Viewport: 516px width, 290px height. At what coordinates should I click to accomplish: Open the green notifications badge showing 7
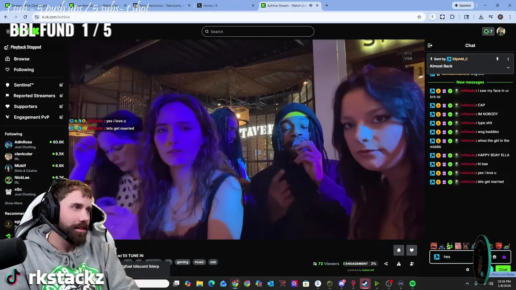click(488, 31)
